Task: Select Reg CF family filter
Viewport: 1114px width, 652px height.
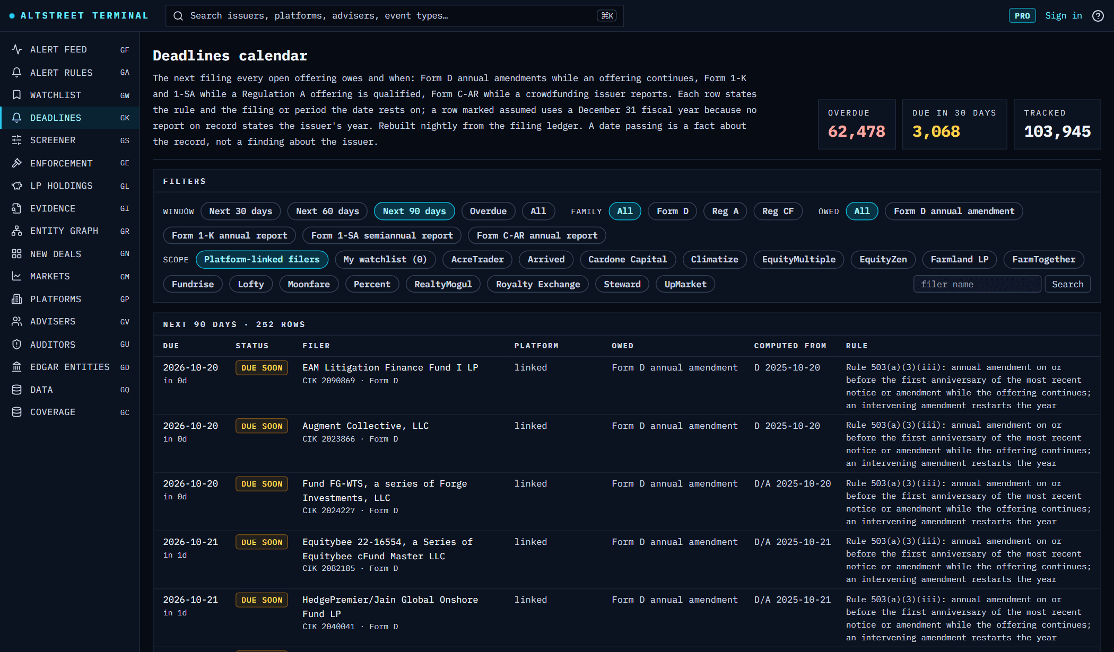Action: [778, 211]
